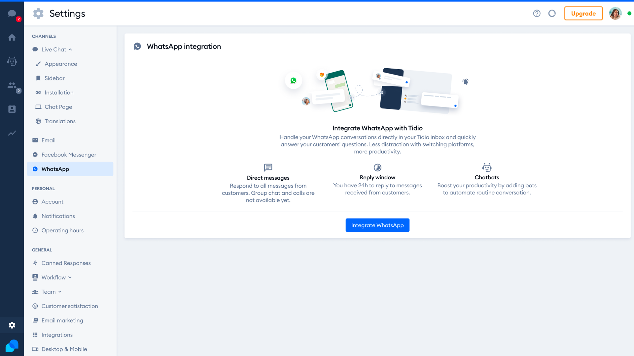
Task: Click the Integrate WhatsApp button
Action: coord(377,225)
